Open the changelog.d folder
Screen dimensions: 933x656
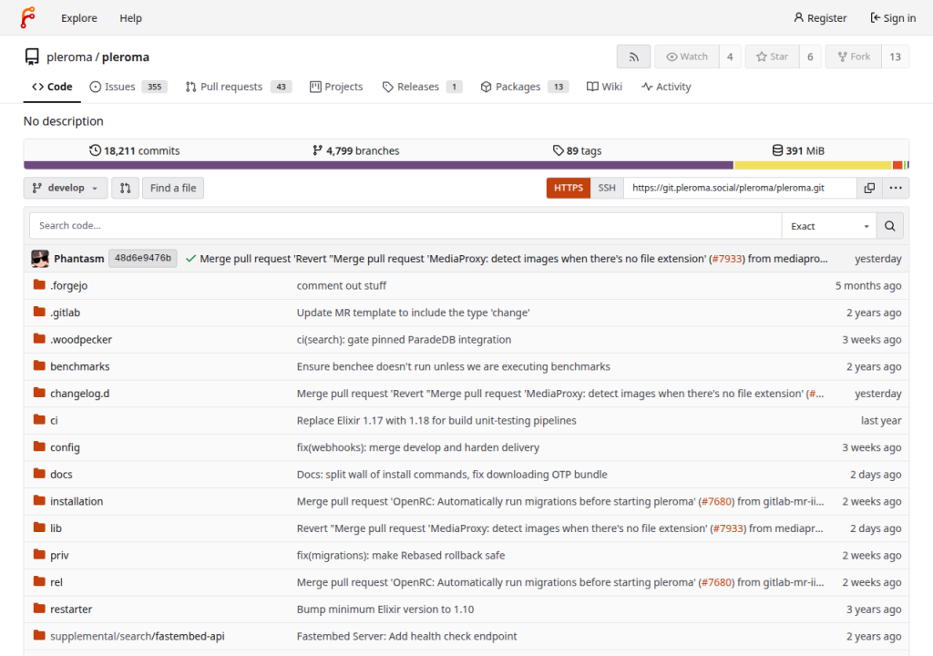[80, 394]
